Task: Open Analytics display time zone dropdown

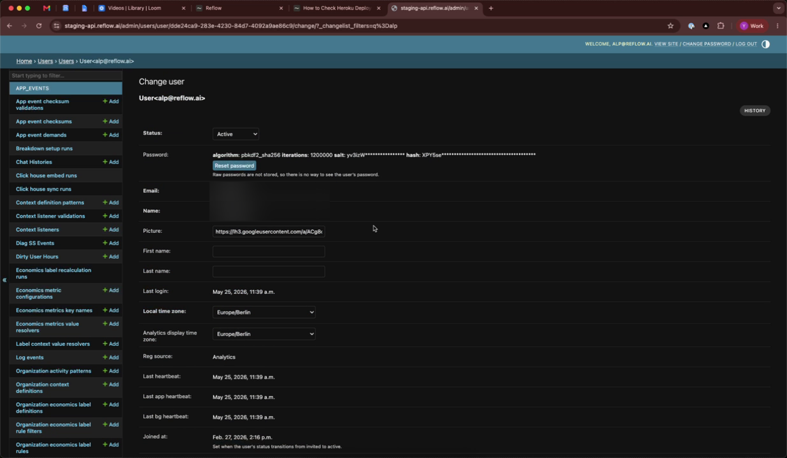Action: tap(264, 334)
